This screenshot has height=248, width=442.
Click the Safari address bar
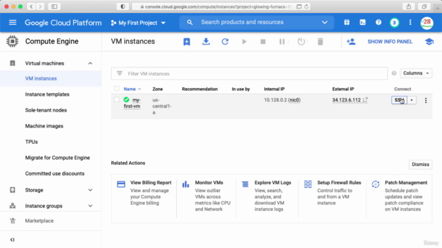pos(221,6)
